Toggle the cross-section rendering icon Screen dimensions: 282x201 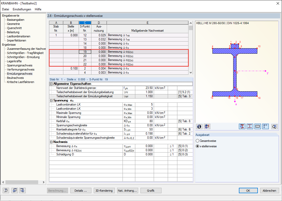pyautogui.click(x=242, y=126)
